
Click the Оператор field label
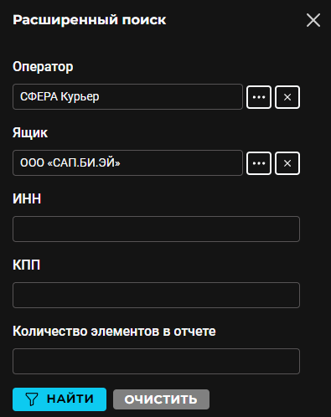43,67
